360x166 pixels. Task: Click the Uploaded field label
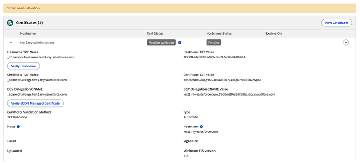coord(14,151)
